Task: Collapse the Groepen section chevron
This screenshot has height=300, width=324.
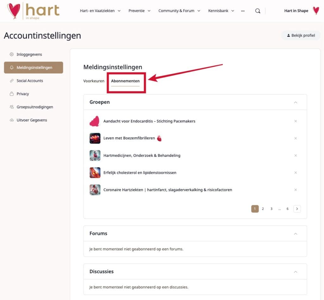Action: [296, 102]
